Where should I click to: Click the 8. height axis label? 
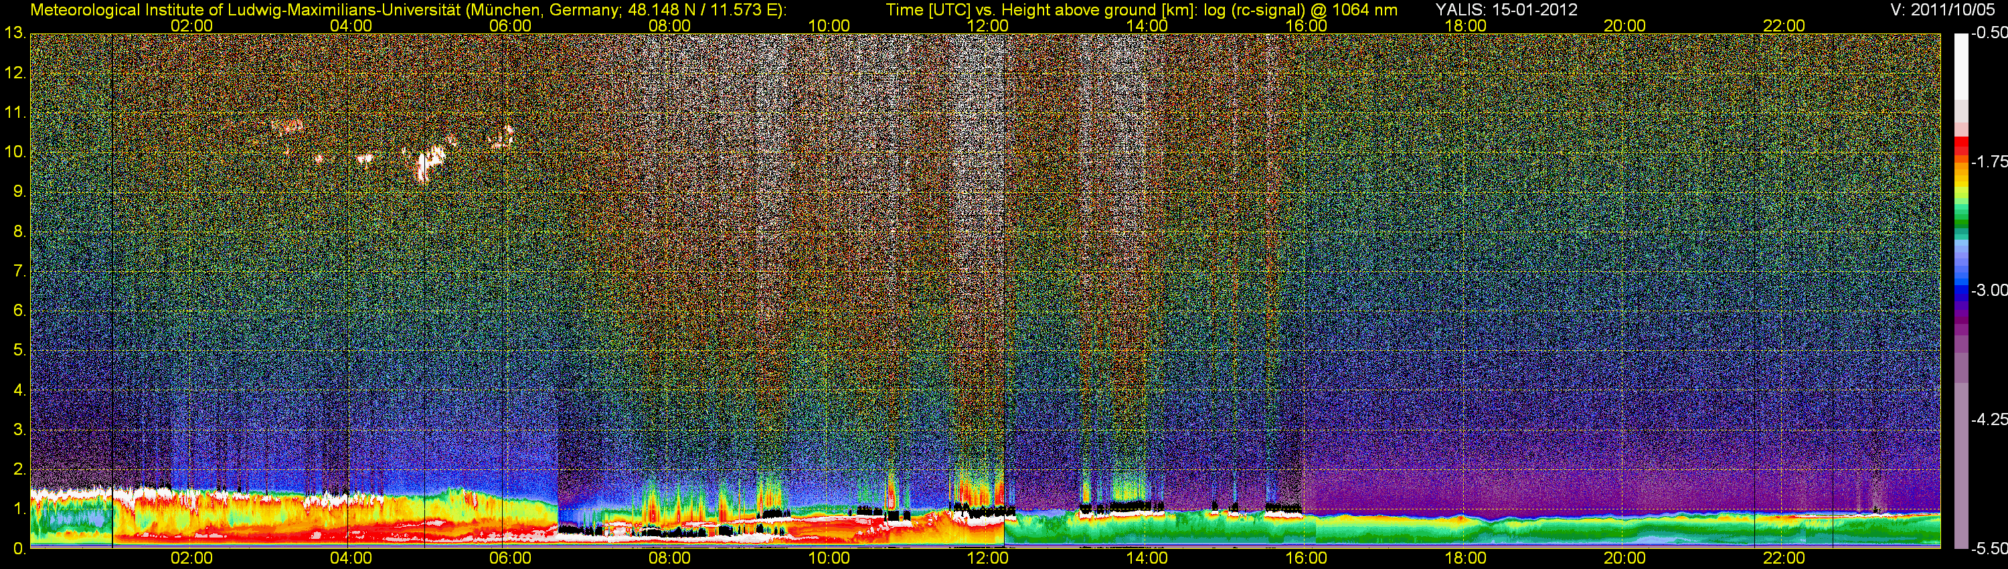tap(19, 232)
